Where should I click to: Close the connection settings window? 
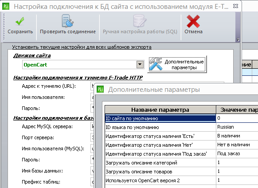pos(235,6)
